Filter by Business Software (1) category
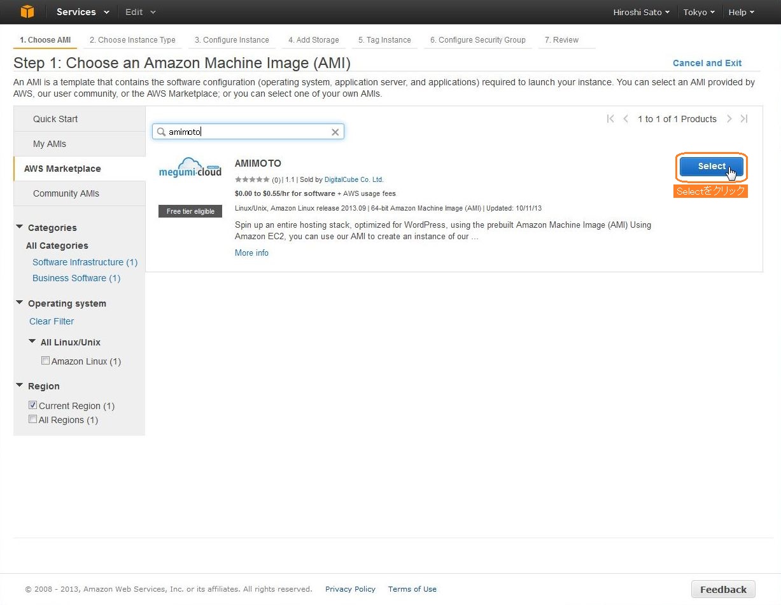 coord(76,278)
